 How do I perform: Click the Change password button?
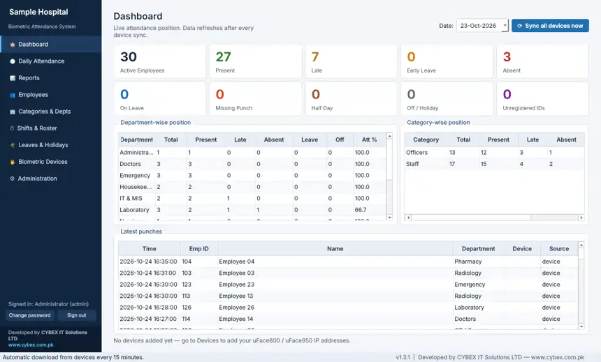pyautogui.click(x=29, y=315)
